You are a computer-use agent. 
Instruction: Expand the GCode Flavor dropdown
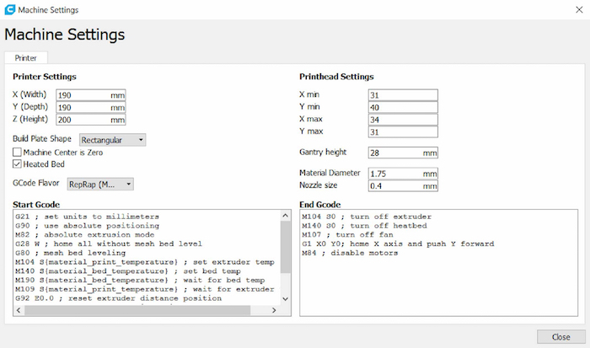(x=100, y=183)
